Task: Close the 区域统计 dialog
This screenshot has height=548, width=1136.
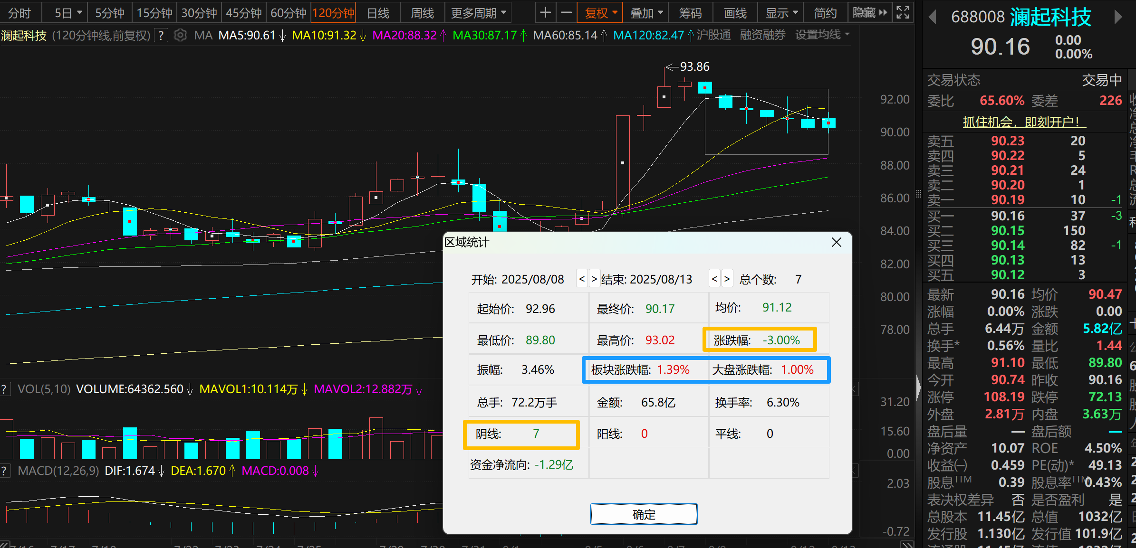Action: click(x=837, y=242)
